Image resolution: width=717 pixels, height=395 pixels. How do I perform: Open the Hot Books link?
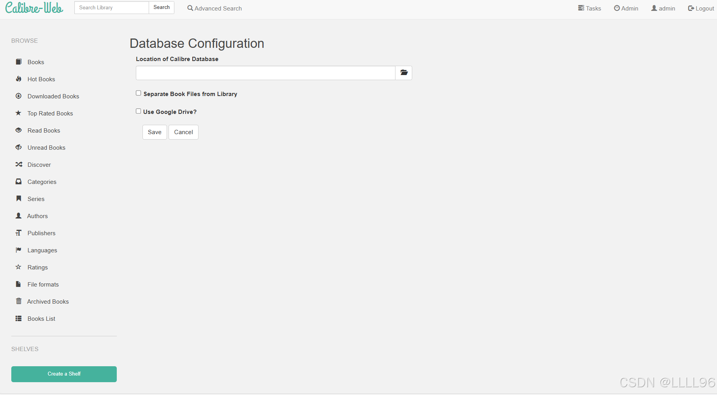tap(41, 79)
